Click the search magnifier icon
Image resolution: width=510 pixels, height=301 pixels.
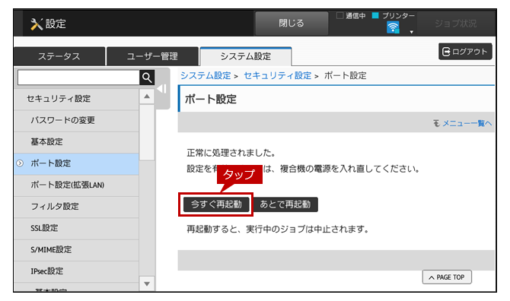147,78
